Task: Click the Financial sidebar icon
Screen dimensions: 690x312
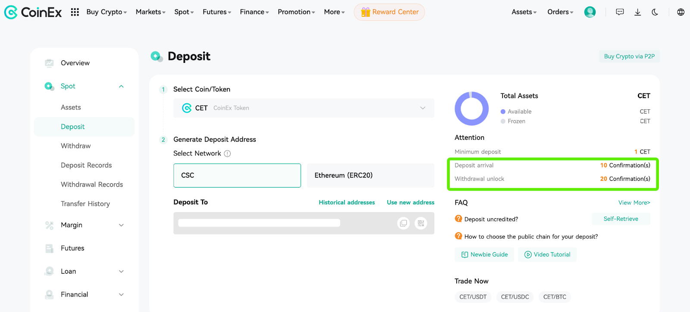Action: pyautogui.click(x=49, y=294)
